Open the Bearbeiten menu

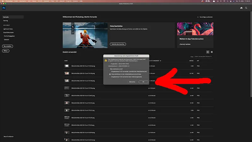[23, 1]
